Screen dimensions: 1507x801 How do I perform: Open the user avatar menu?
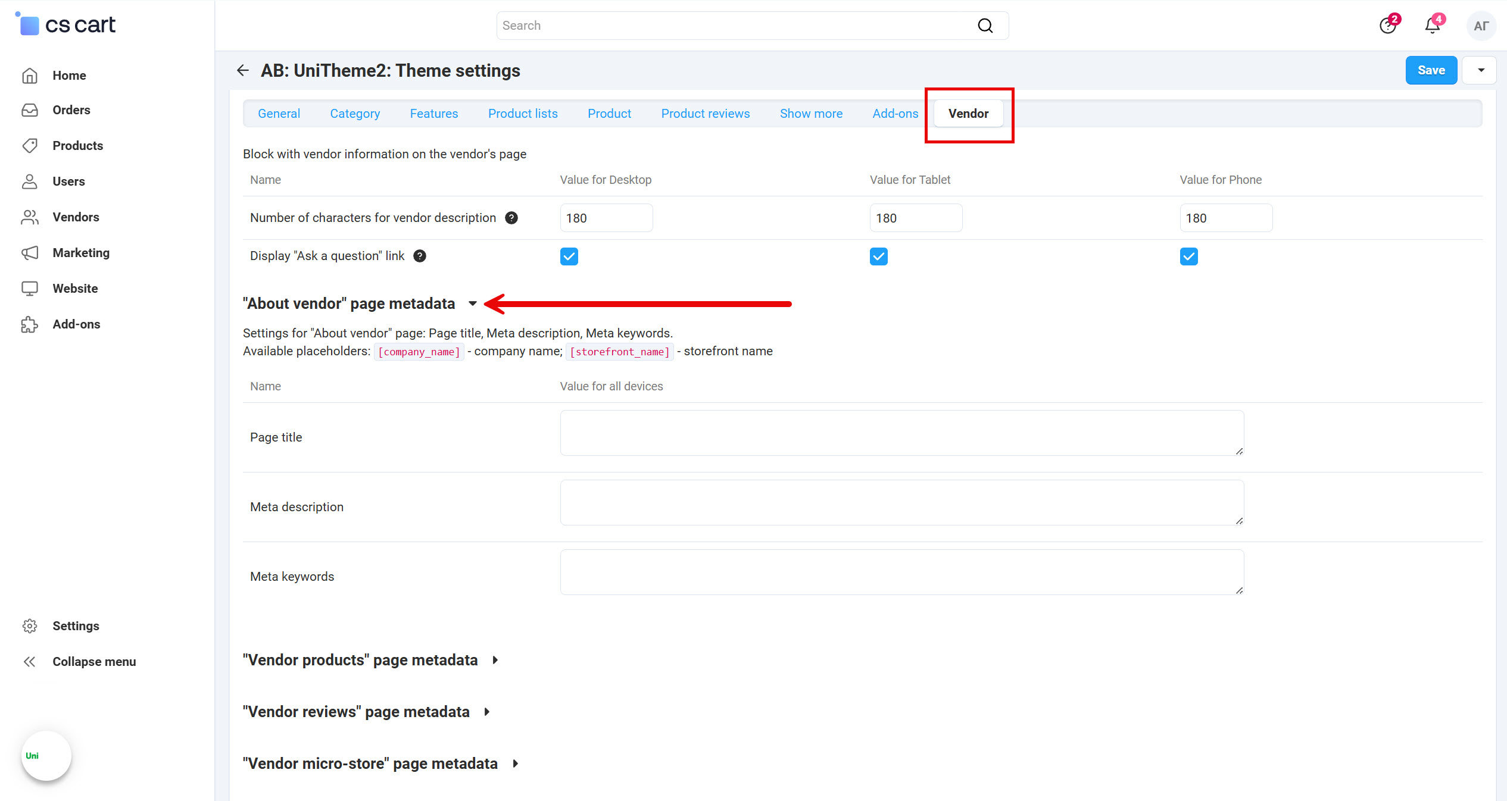pyautogui.click(x=1481, y=26)
